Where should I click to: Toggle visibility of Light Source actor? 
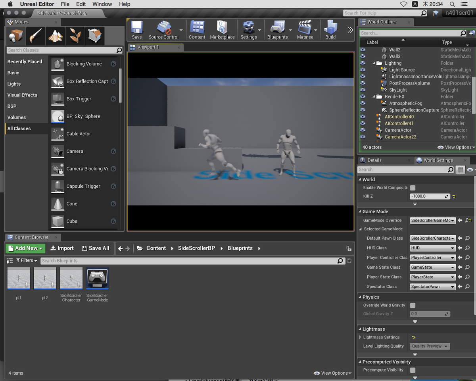362,70
